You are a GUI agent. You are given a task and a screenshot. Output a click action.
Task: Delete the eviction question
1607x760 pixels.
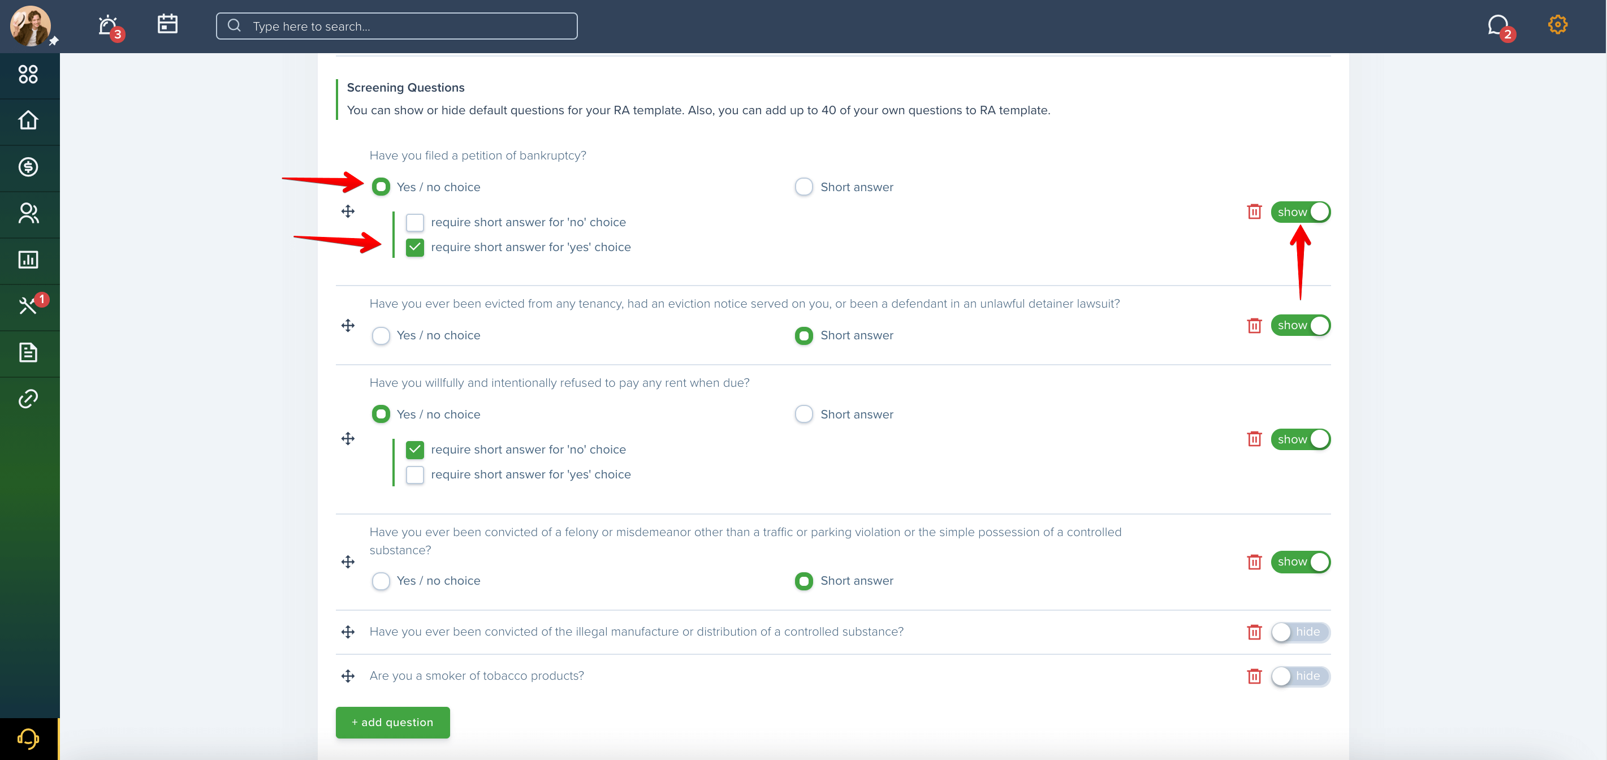pyautogui.click(x=1254, y=326)
